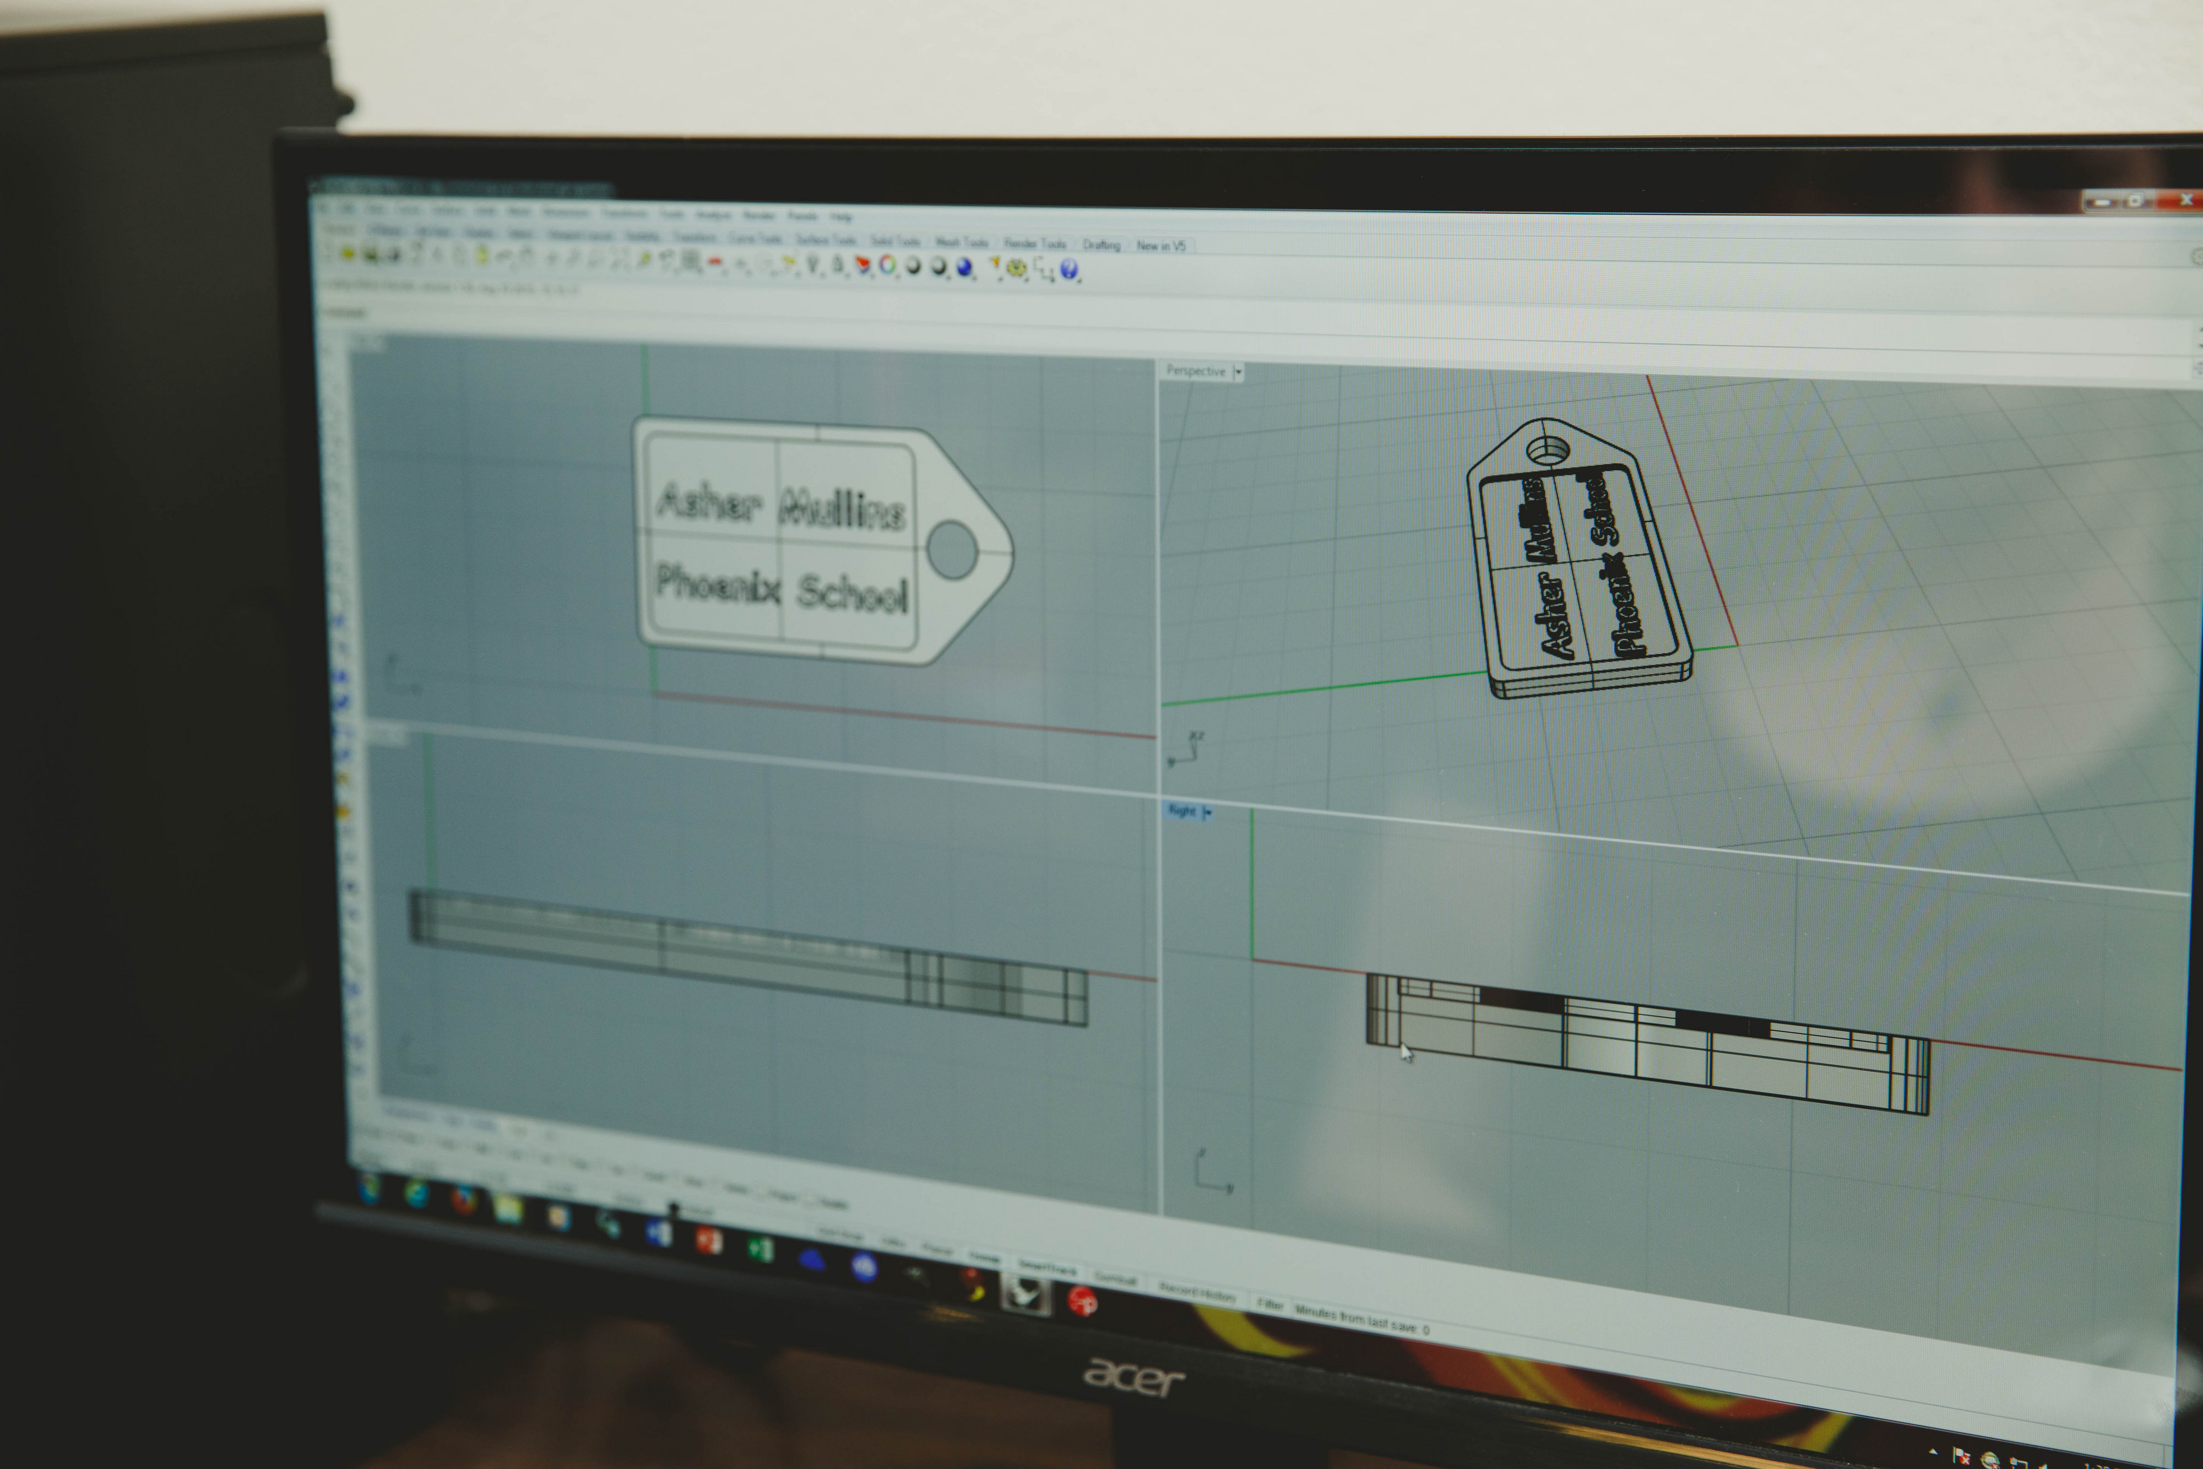Viewport: 2203px width, 1469px height.
Task: Open Firefox from the taskbar
Action: pos(464,1200)
